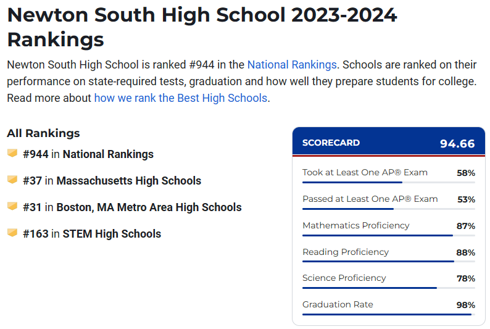Click the Took at Least One AP Exam progress bar

click(389, 182)
